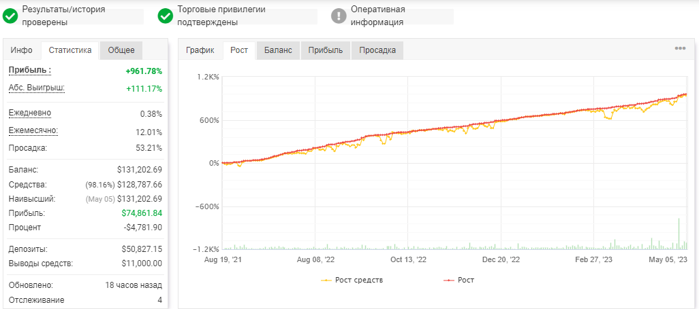Switch to the Инфо tab
This screenshot has width=699, height=309.
[21, 50]
